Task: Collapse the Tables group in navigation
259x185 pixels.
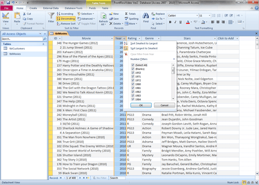Action: click(x=43, y=44)
